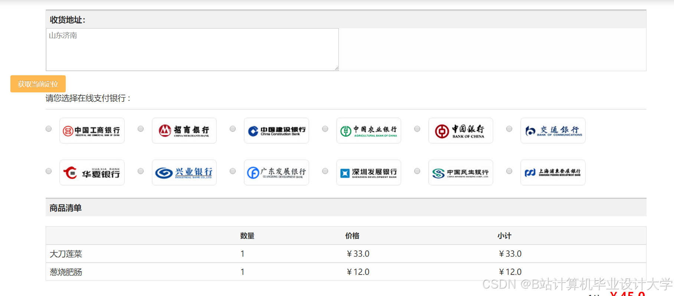674x296 pixels.
Task: Click the 兴业银行 Industrial Bank logo
Action: (x=184, y=172)
